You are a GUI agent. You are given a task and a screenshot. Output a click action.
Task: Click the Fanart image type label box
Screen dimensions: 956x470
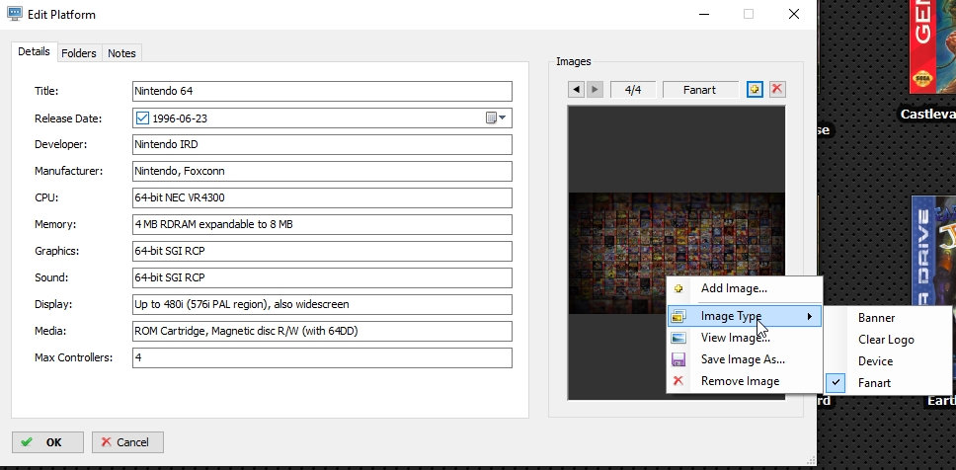click(x=700, y=90)
